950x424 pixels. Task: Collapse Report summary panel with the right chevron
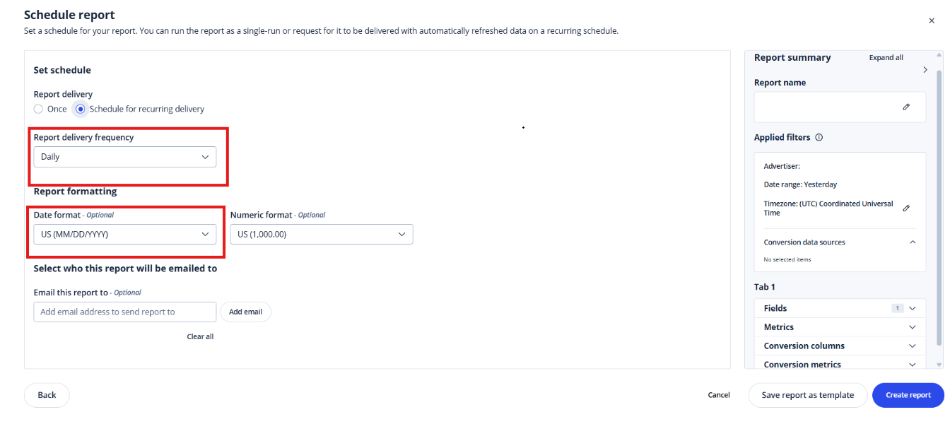[925, 70]
